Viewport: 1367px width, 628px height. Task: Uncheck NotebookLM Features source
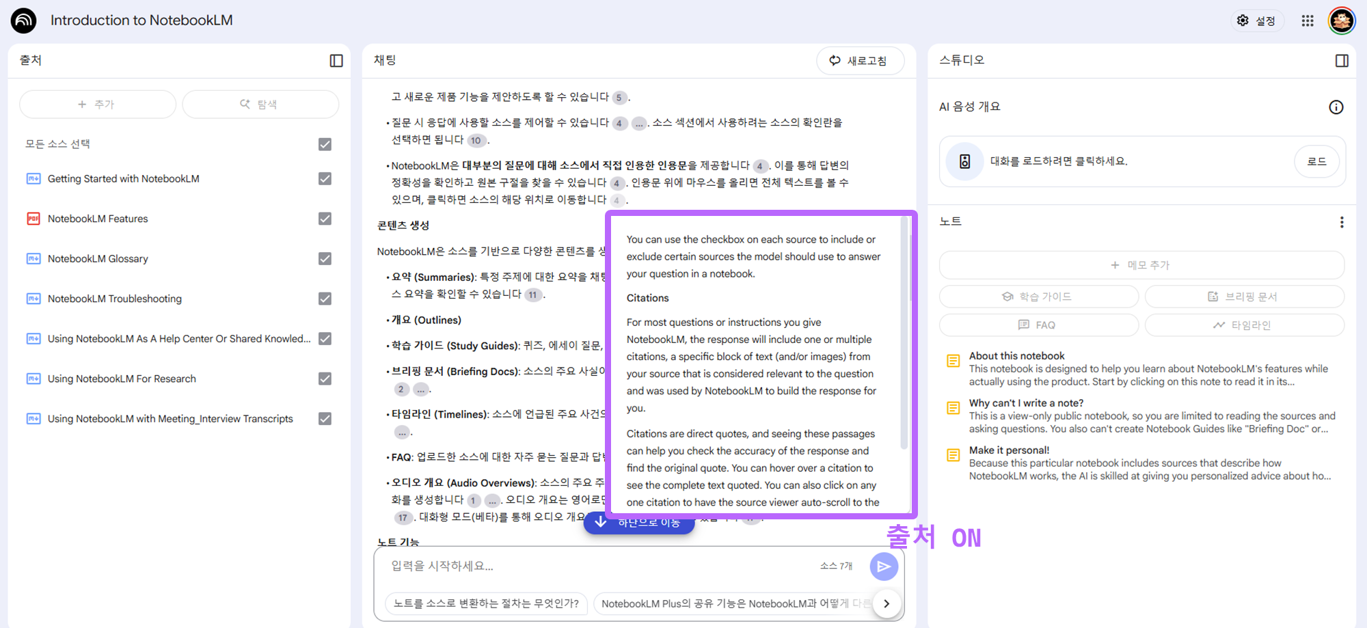tap(325, 219)
